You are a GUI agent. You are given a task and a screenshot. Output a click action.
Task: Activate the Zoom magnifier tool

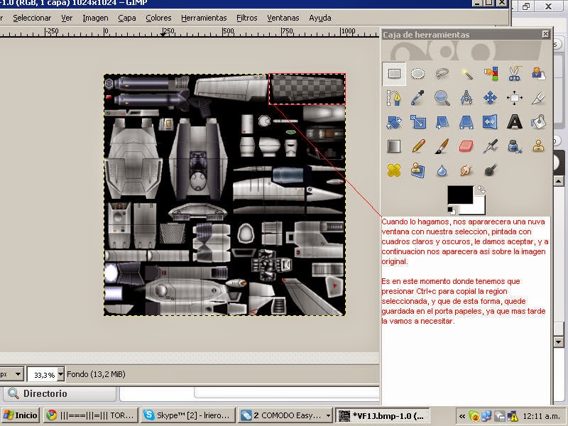442,98
